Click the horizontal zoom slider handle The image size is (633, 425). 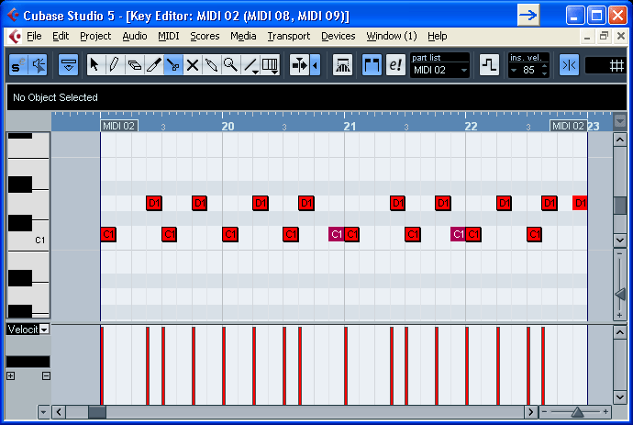[578, 412]
